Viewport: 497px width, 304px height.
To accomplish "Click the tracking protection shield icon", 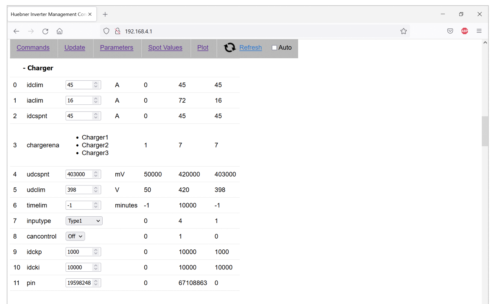I will coord(106,31).
